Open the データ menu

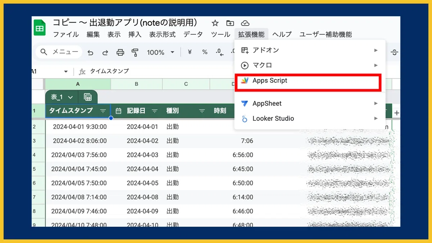193,35
